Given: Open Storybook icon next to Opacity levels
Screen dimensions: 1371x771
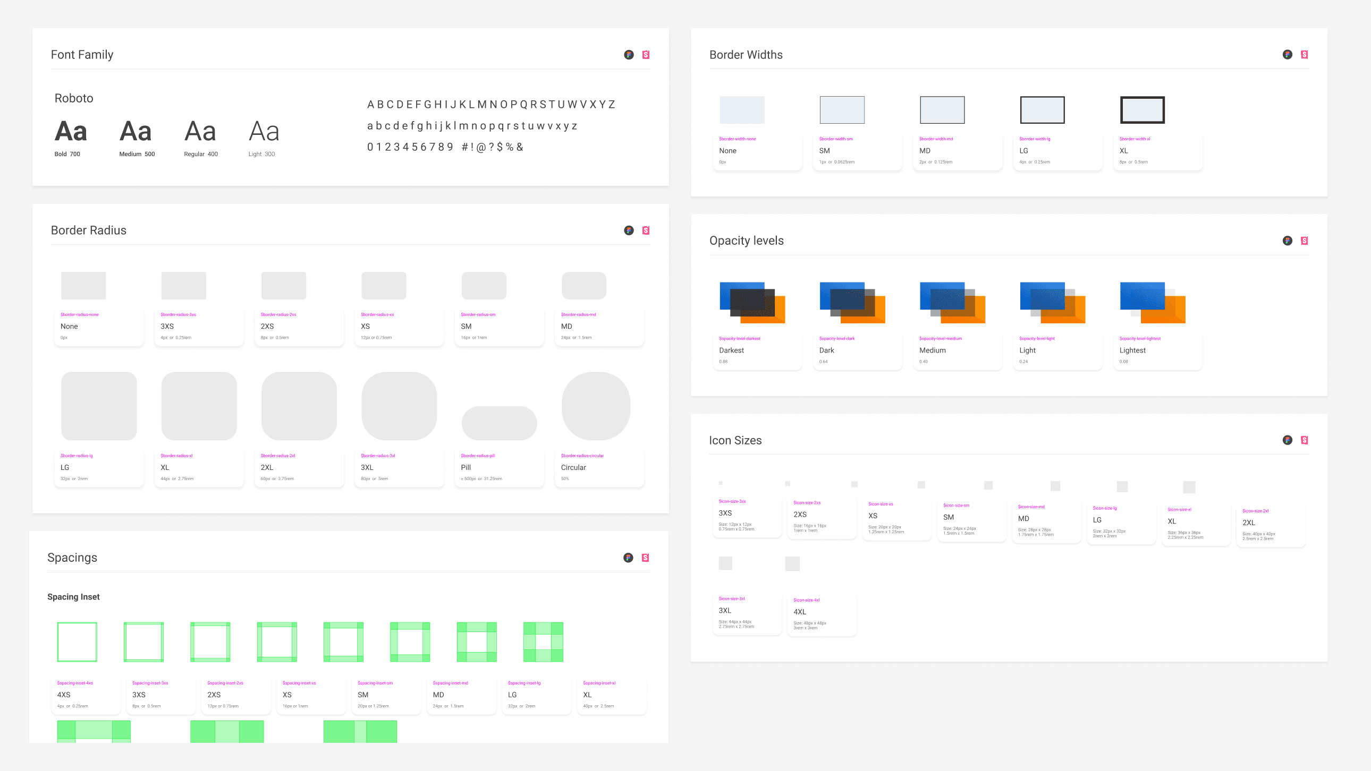Looking at the screenshot, I should [1304, 241].
